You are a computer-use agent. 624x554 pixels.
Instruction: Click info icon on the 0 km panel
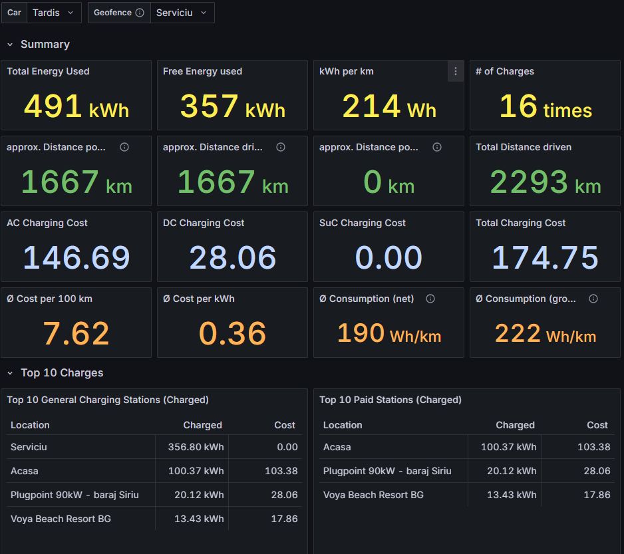(x=437, y=147)
